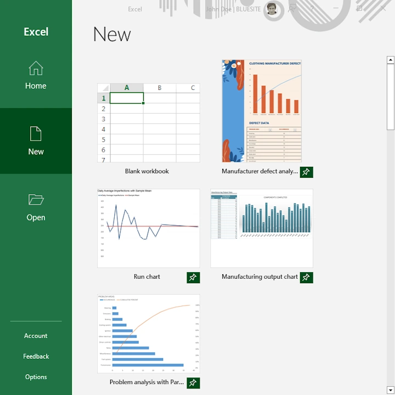
Task: Select the New document icon in sidebar
Action: click(36, 134)
